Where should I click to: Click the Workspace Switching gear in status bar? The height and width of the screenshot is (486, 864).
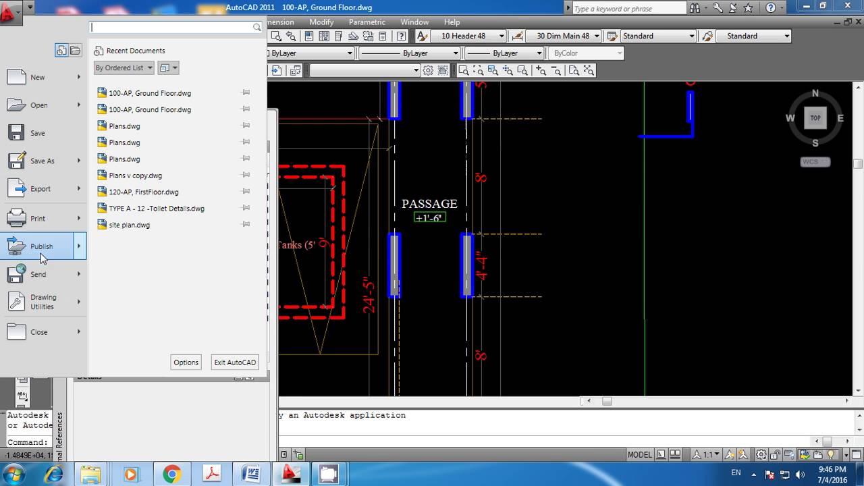[761, 455]
